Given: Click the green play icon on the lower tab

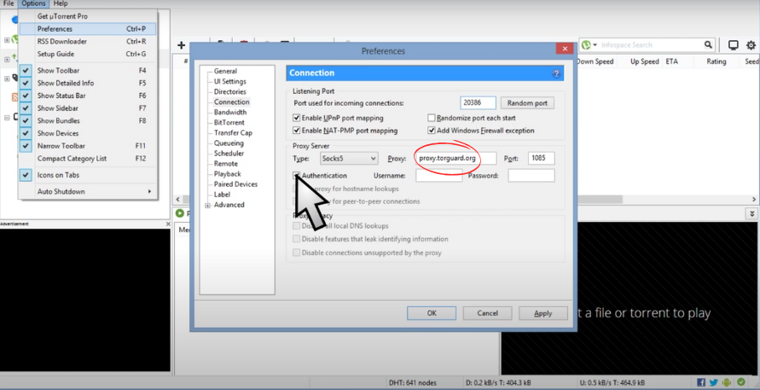Looking at the screenshot, I should pyautogui.click(x=180, y=213).
